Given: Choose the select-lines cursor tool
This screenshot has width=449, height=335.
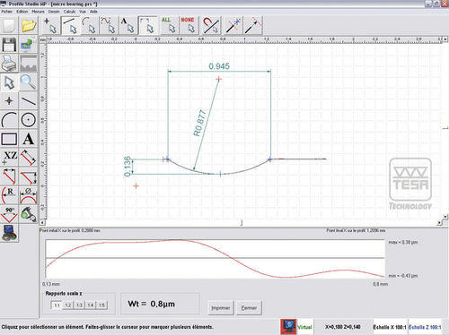Looking at the screenshot, I should pos(70,25).
